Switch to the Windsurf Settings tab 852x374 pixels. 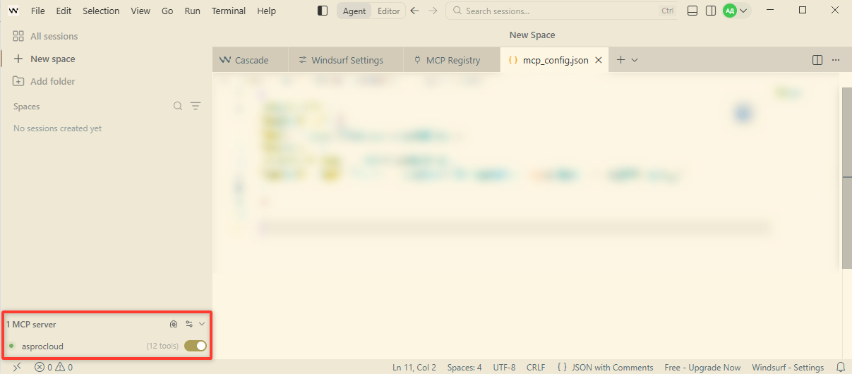pyautogui.click(x=346, y=60)
